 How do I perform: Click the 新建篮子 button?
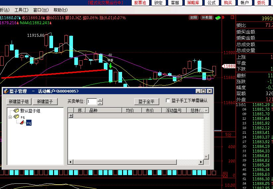[45, 102]
